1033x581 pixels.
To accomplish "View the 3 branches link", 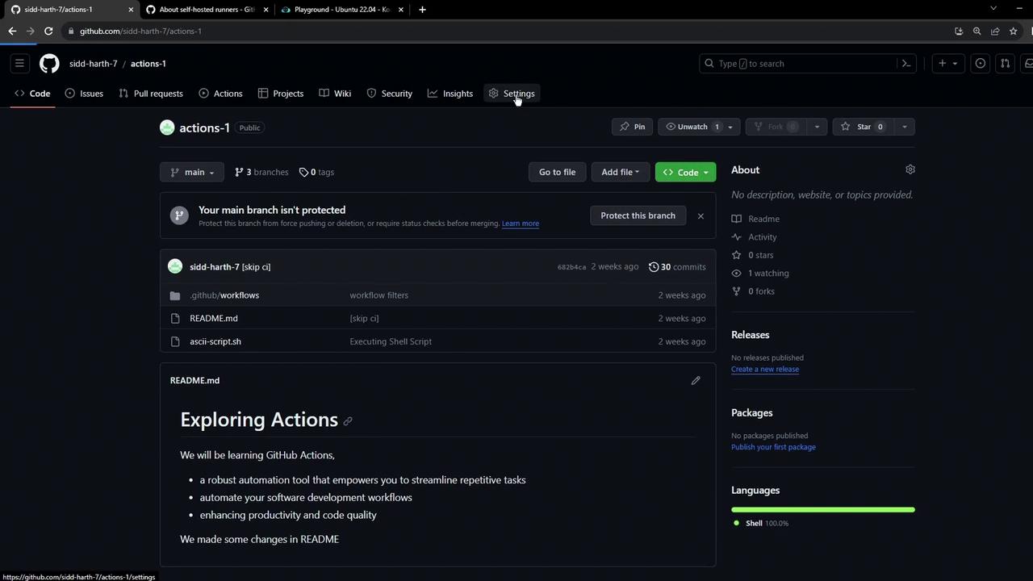I will 261,172.
